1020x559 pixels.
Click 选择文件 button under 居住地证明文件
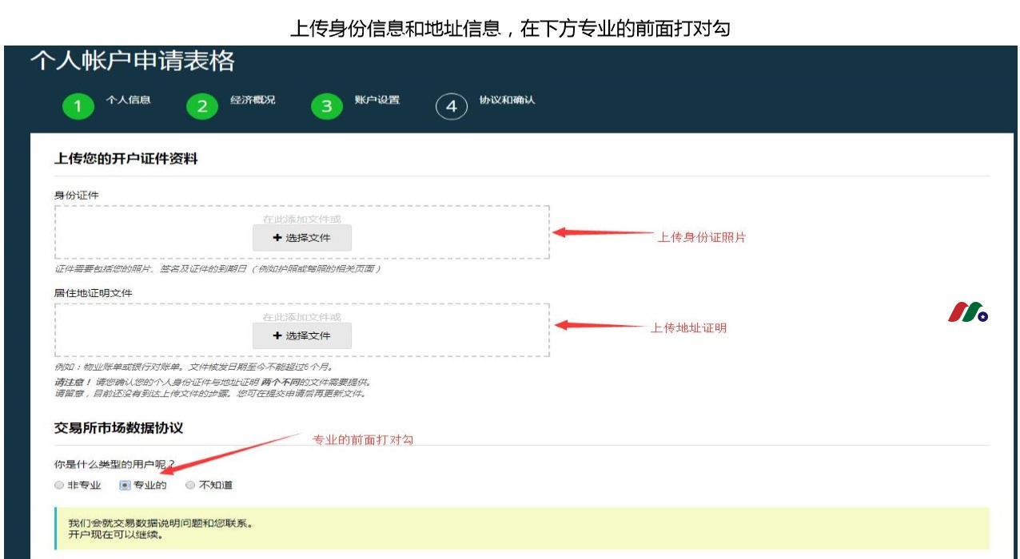tap(302, 335)
